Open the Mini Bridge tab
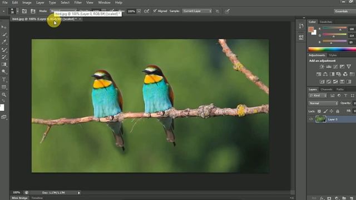356x200 pixels. tap(19, 198)
